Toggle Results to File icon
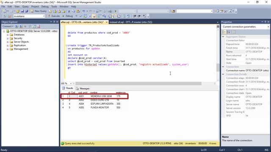This screenshot has height=152, width=271. pyautogui.click(x=119, y=16)
